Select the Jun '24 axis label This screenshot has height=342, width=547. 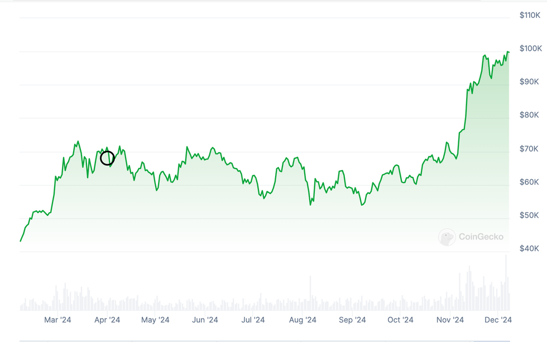pyautogui.click(x=205, y=320)
